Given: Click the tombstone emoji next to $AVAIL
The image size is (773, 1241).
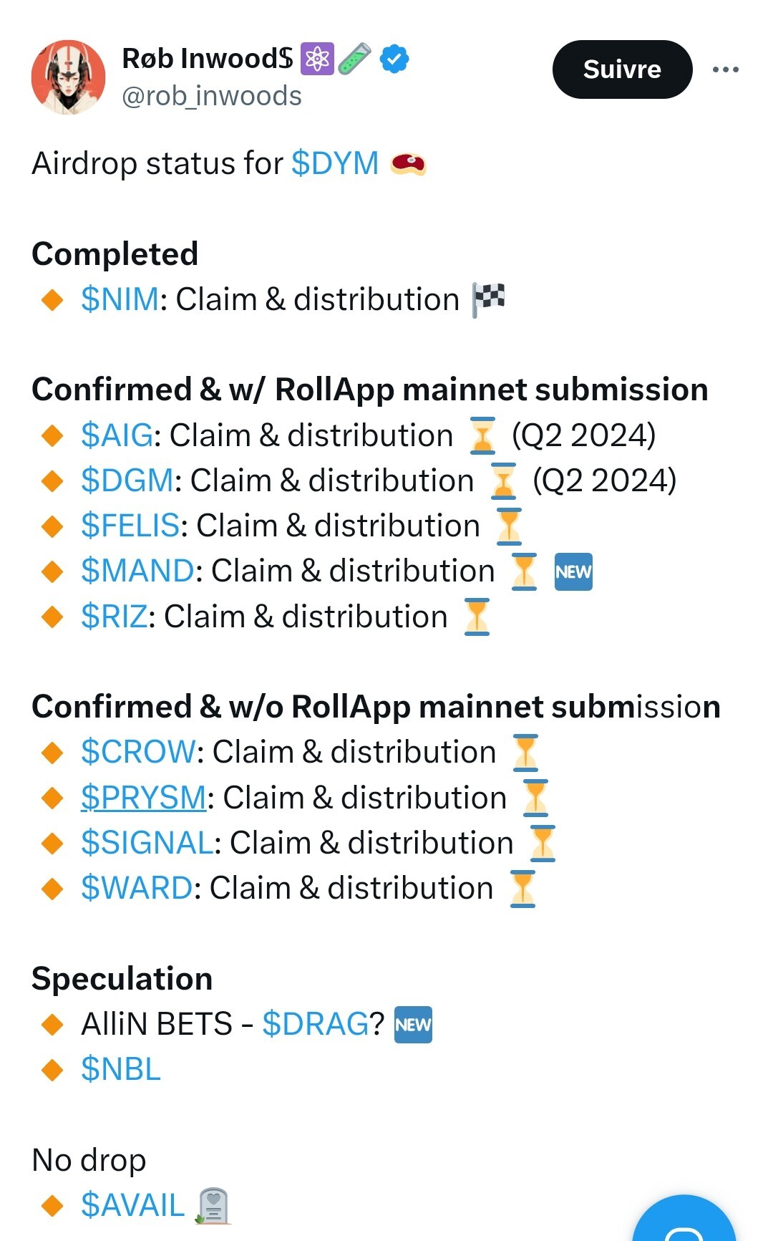Looking at the screenshot, I should pos(213,1205).
